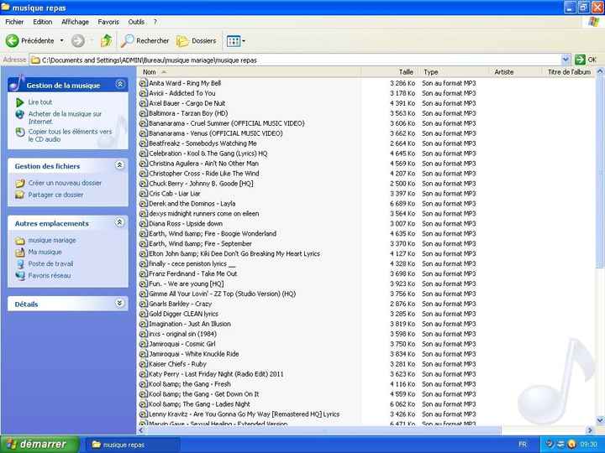The height and width of the screenshot is (453, 605).
Task: Open the Favoris menu
Action: click(108, 22)
